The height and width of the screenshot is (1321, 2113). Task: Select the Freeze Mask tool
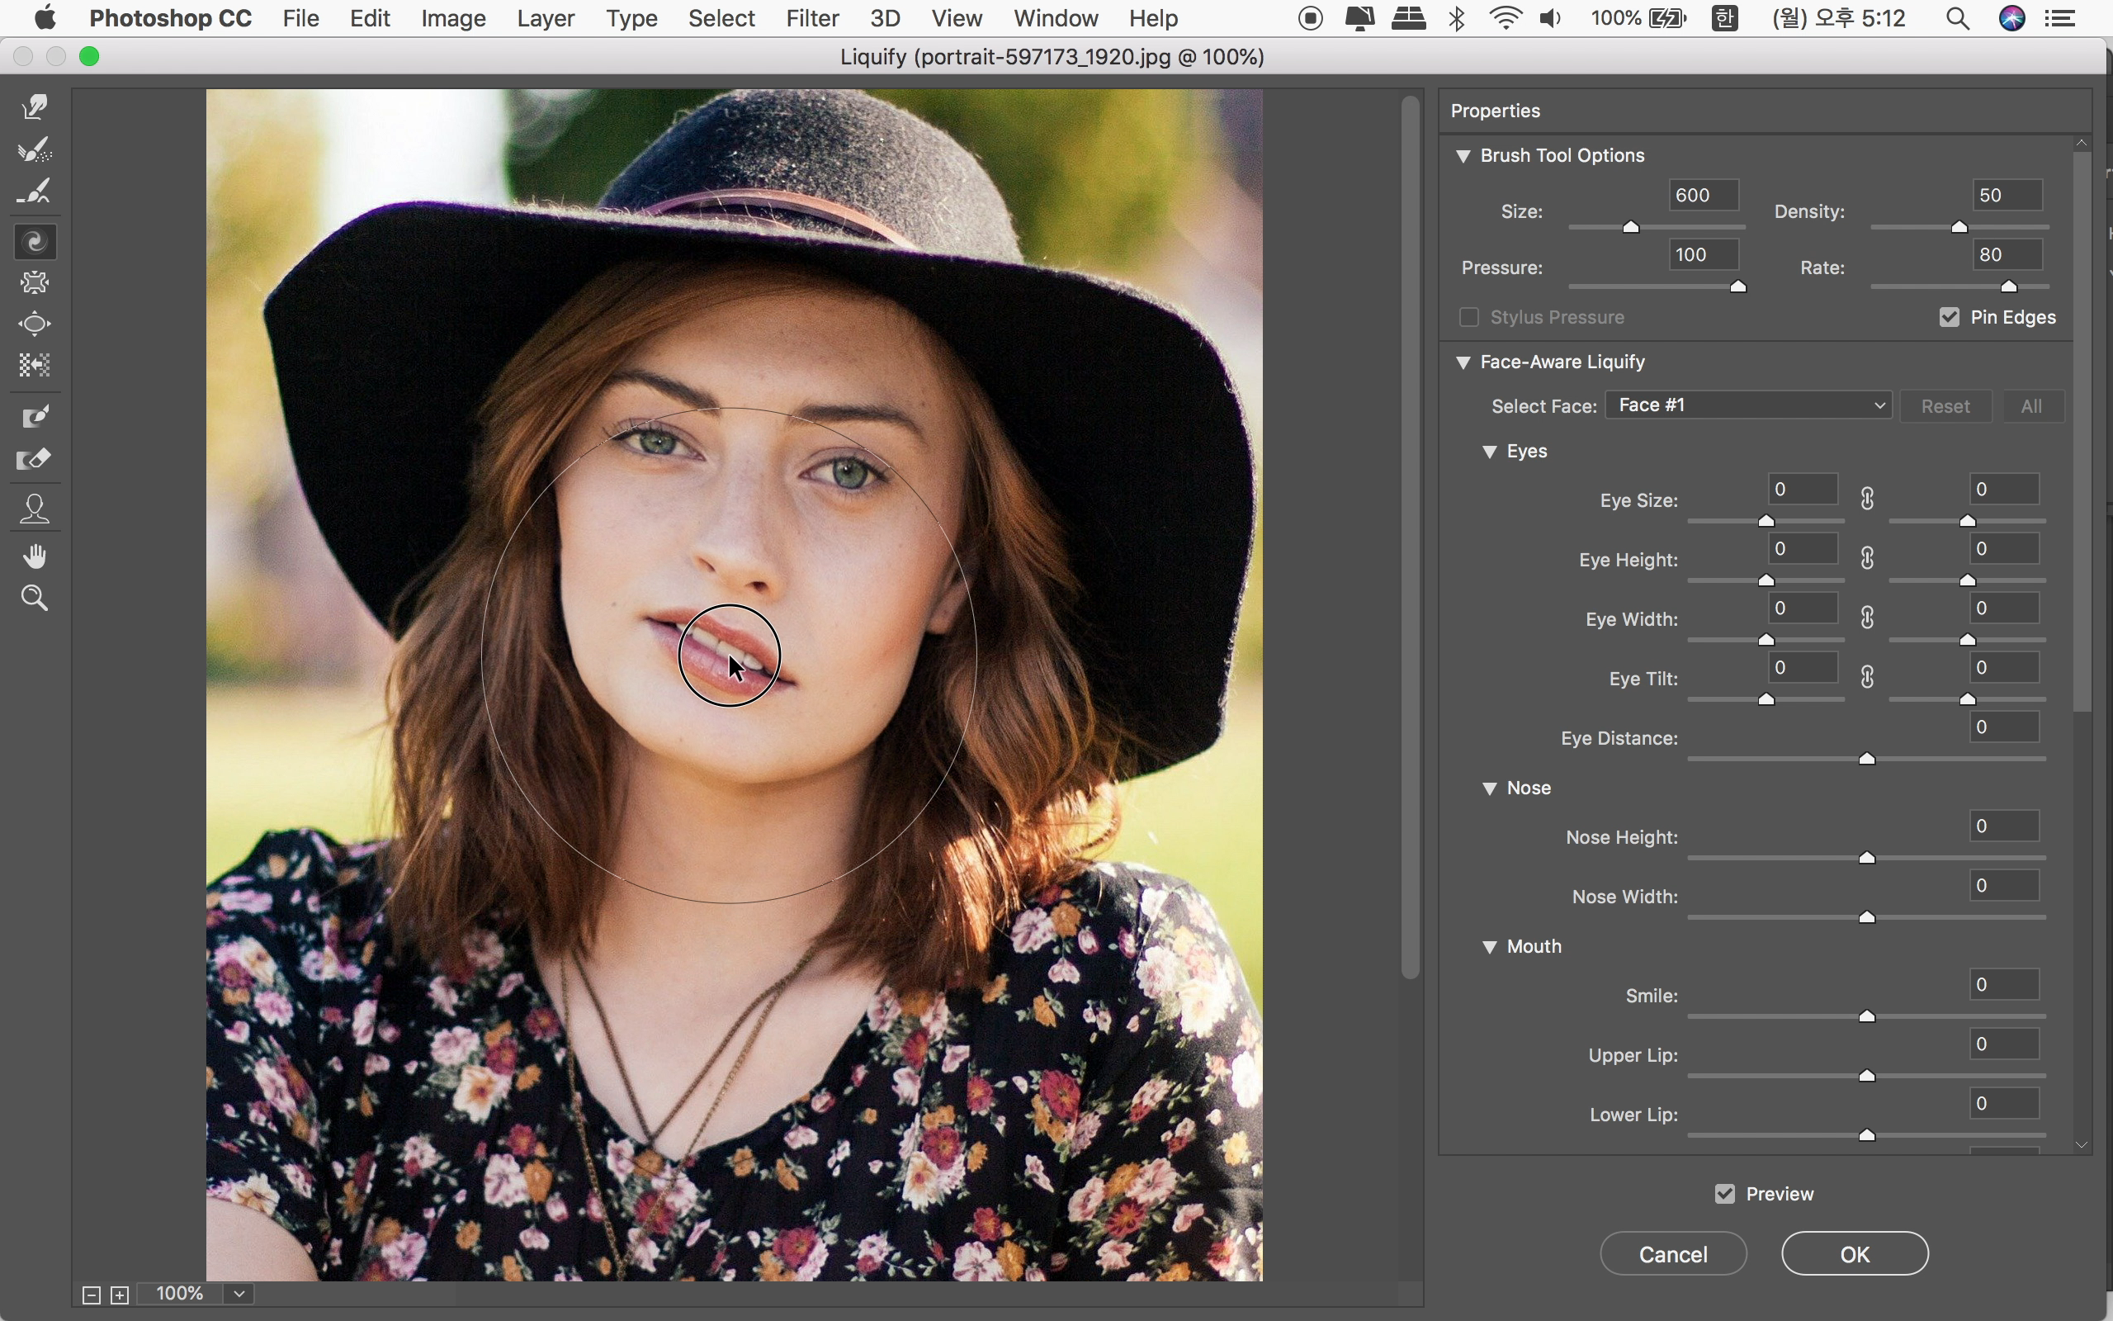[x=35, y=417]
